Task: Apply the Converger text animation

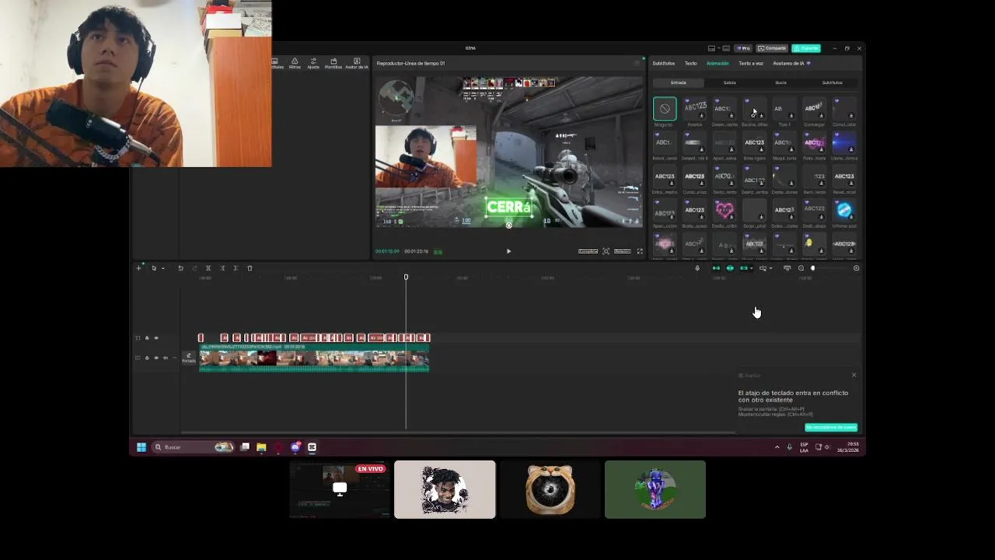Action: tap(814, 109)
